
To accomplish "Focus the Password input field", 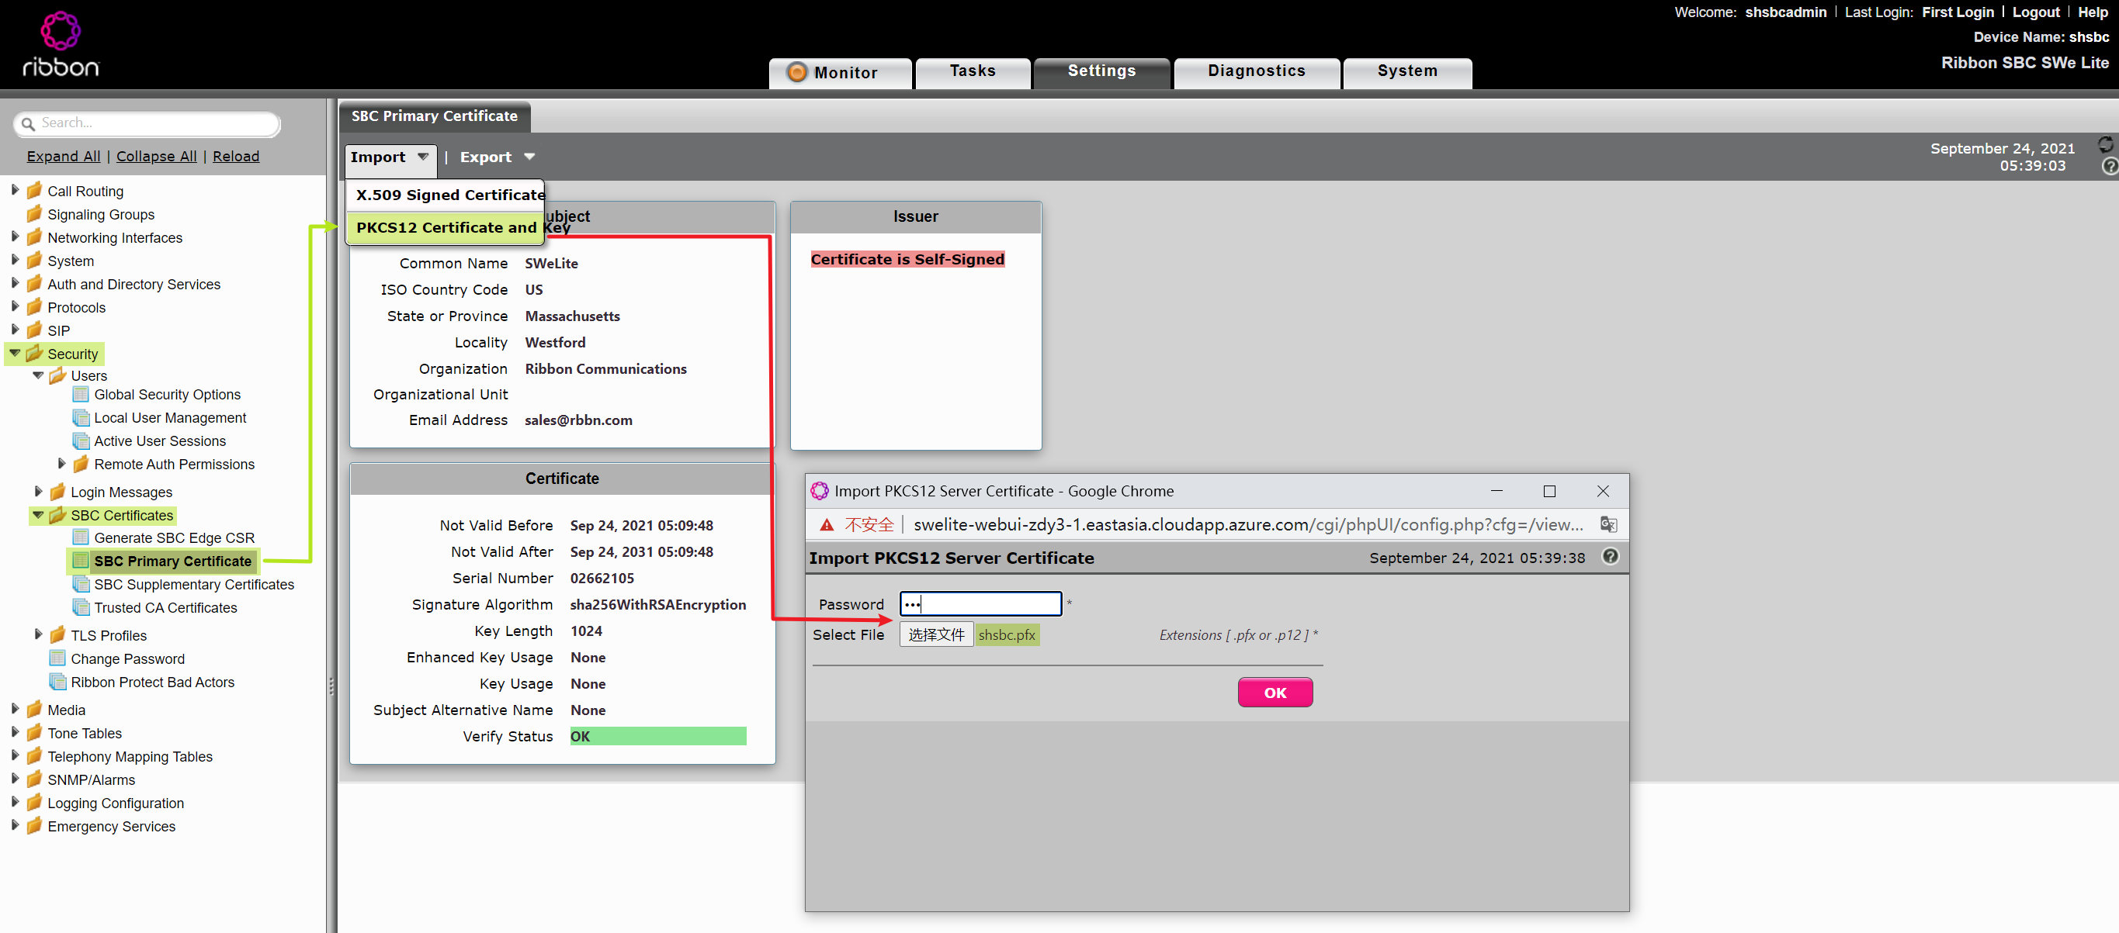I will (x=980, y=603).
